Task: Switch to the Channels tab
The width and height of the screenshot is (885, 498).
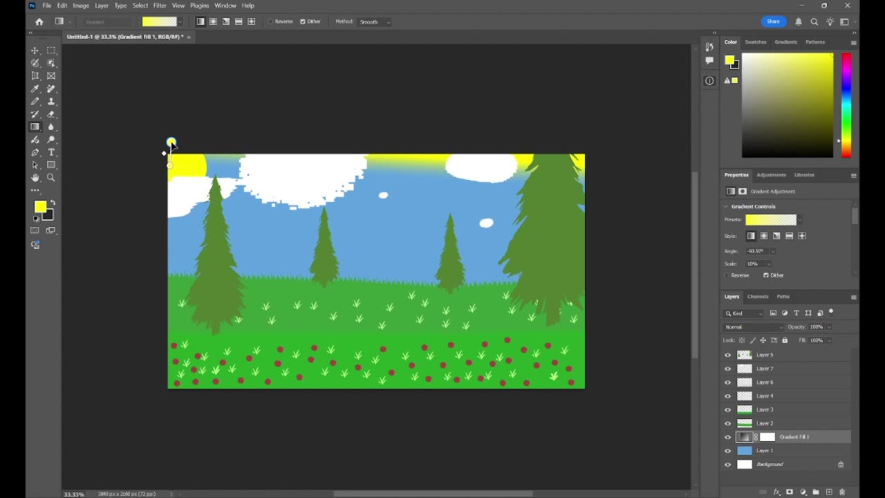Action: tap(758, 297)
